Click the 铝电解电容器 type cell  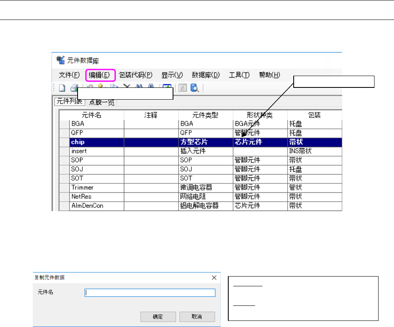[x=206, y=206]
